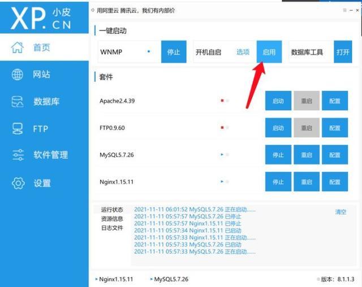362x287 pixels.
Task: Click MySQL5.7.26 in the status bar
Action: coord(170,279)
